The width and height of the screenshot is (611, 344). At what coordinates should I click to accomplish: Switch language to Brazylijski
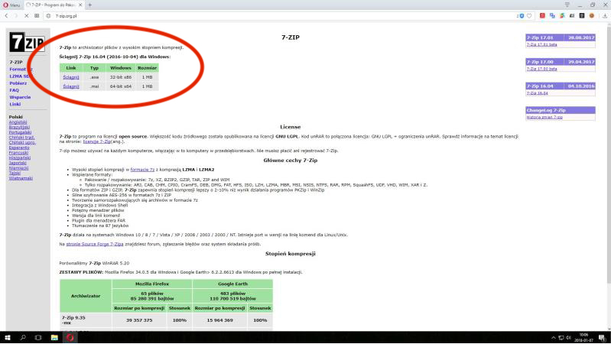tap(19, 128)
